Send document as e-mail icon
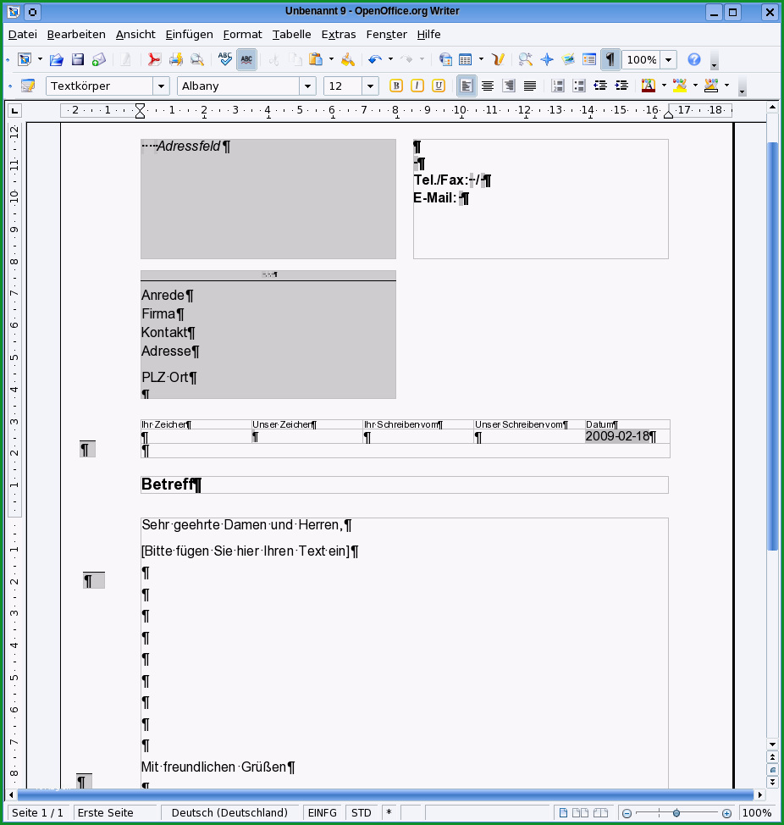This screenshot has width=784, height=825. (x=98, y=59)
